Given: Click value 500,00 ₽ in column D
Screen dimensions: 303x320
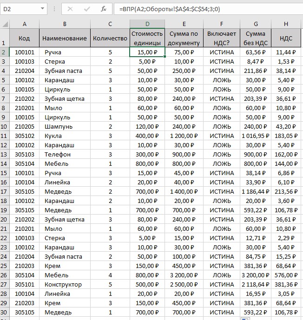Looking at the screenshot, I should coord(147,285).
